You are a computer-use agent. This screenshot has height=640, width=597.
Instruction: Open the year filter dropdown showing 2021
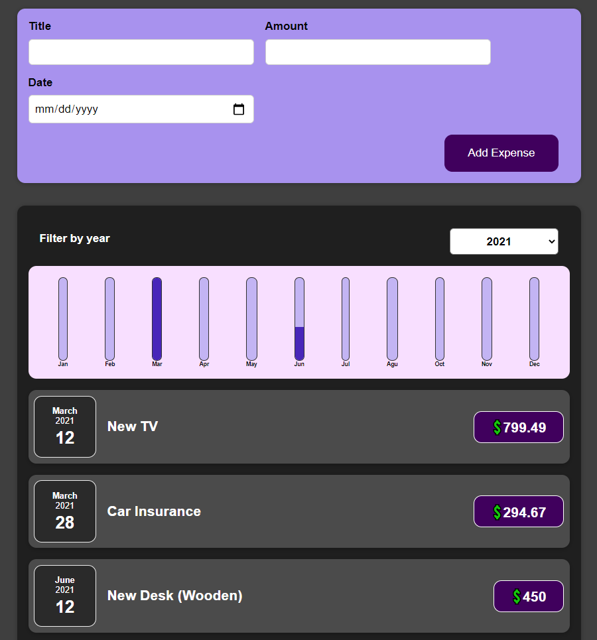tap(503, 241)
